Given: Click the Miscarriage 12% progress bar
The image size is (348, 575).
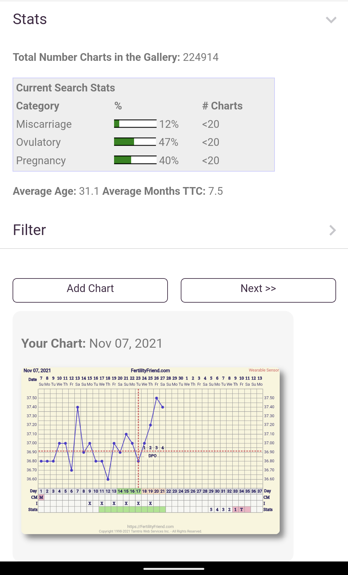Looking at the screenshot, I should click(x=135, y=124).
